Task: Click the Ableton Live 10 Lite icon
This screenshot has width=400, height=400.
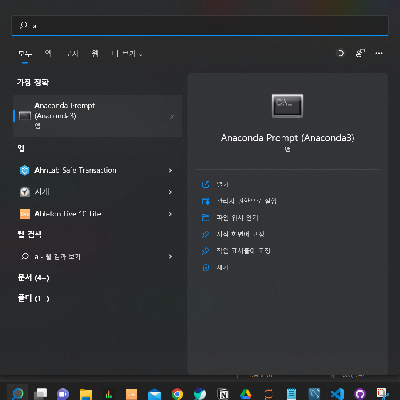Action: (x=25, y=214)
